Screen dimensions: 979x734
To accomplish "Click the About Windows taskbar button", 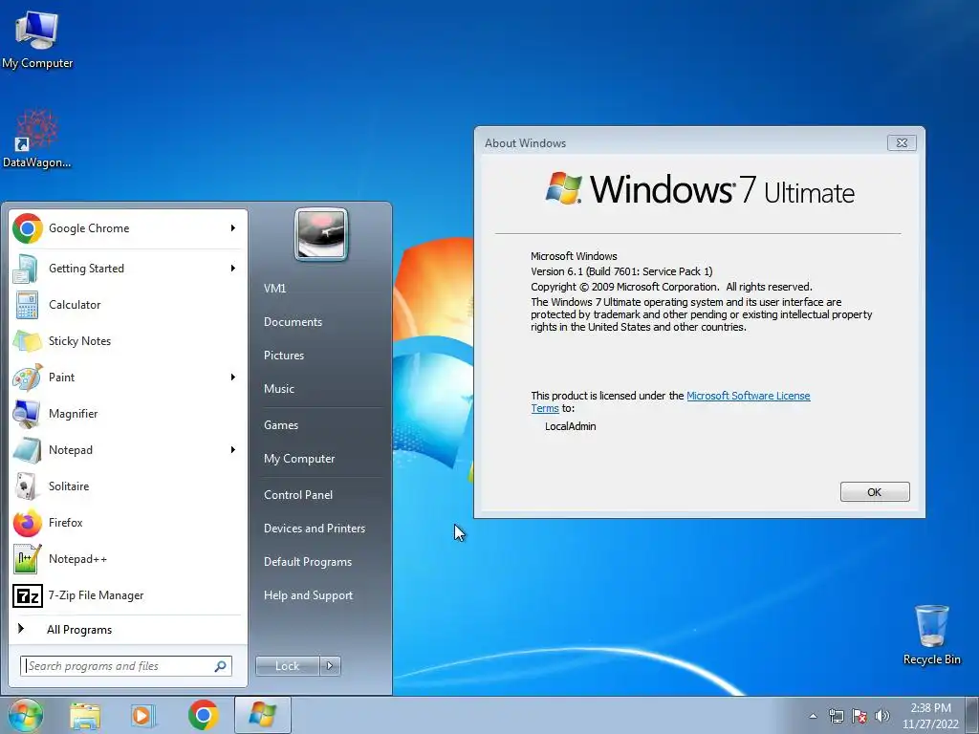I will tap(262, 715).
